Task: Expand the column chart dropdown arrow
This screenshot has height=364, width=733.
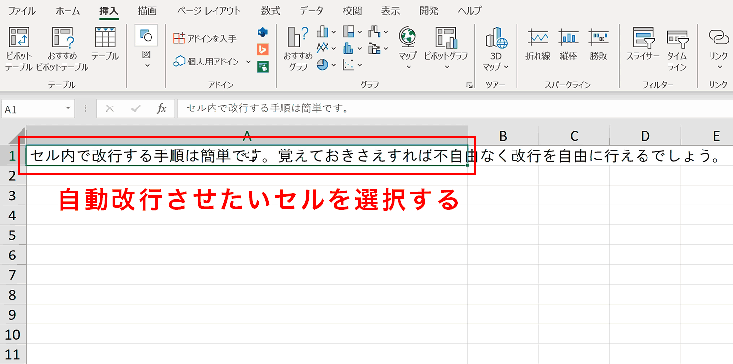Action: tap(334, 33)
